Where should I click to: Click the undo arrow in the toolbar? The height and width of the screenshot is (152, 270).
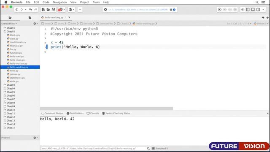tap(30, 9)
